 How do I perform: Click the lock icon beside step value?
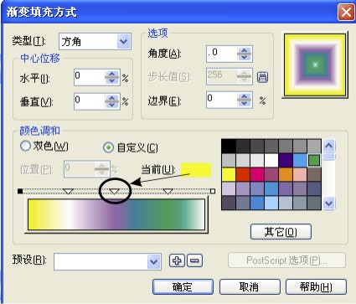pyautogui.click(x=262, y=77)
